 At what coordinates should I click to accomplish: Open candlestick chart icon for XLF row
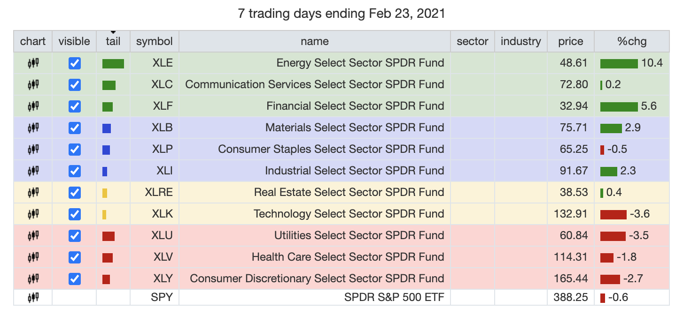coord(33,106)
